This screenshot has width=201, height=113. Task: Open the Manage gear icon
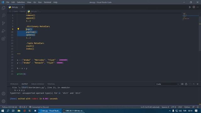(3, 101)
